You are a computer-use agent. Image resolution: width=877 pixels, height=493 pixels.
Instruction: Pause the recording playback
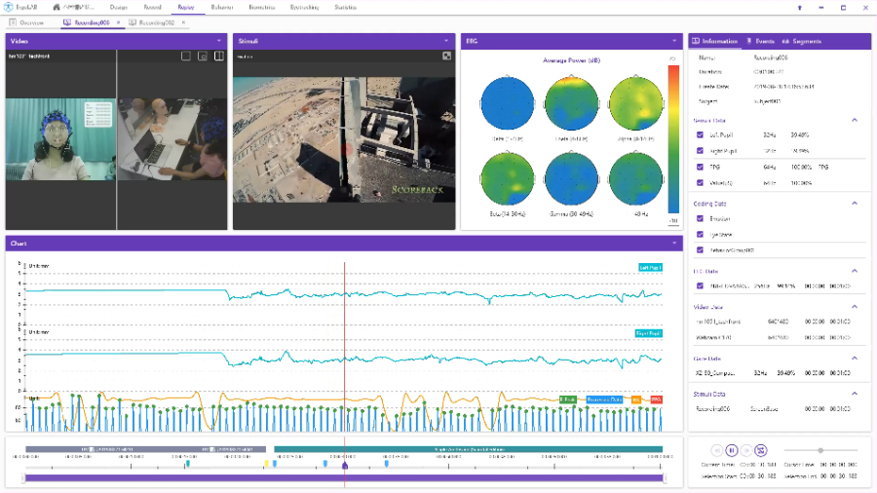coord(731,450)
